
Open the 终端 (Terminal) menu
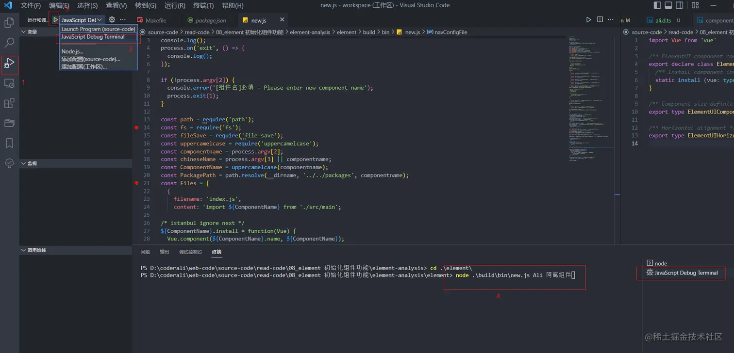click(x=203, y=5)
